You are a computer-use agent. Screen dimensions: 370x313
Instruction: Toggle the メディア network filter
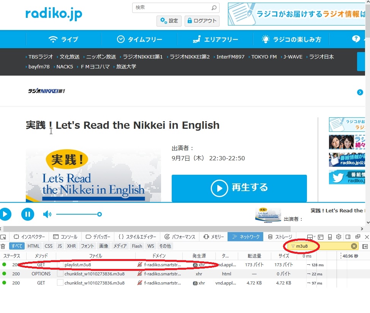pyautogui.click(x=120, y=246)
